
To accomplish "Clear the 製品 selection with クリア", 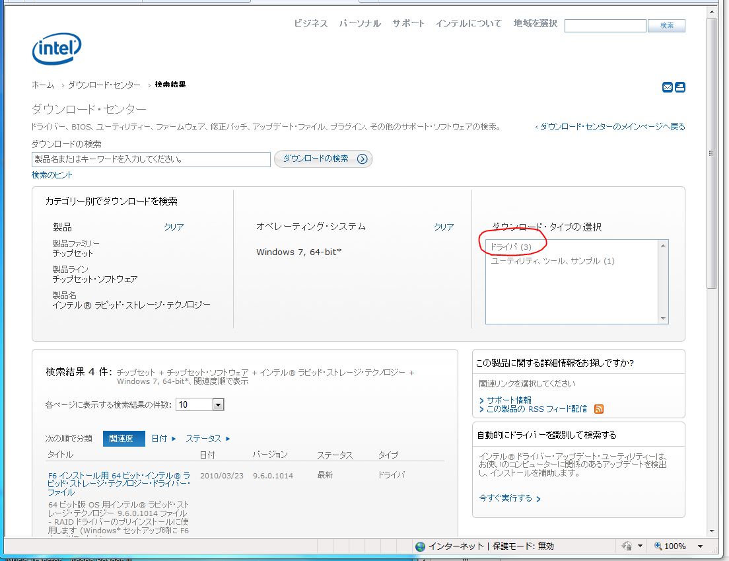I will click(x=174, y=227).
